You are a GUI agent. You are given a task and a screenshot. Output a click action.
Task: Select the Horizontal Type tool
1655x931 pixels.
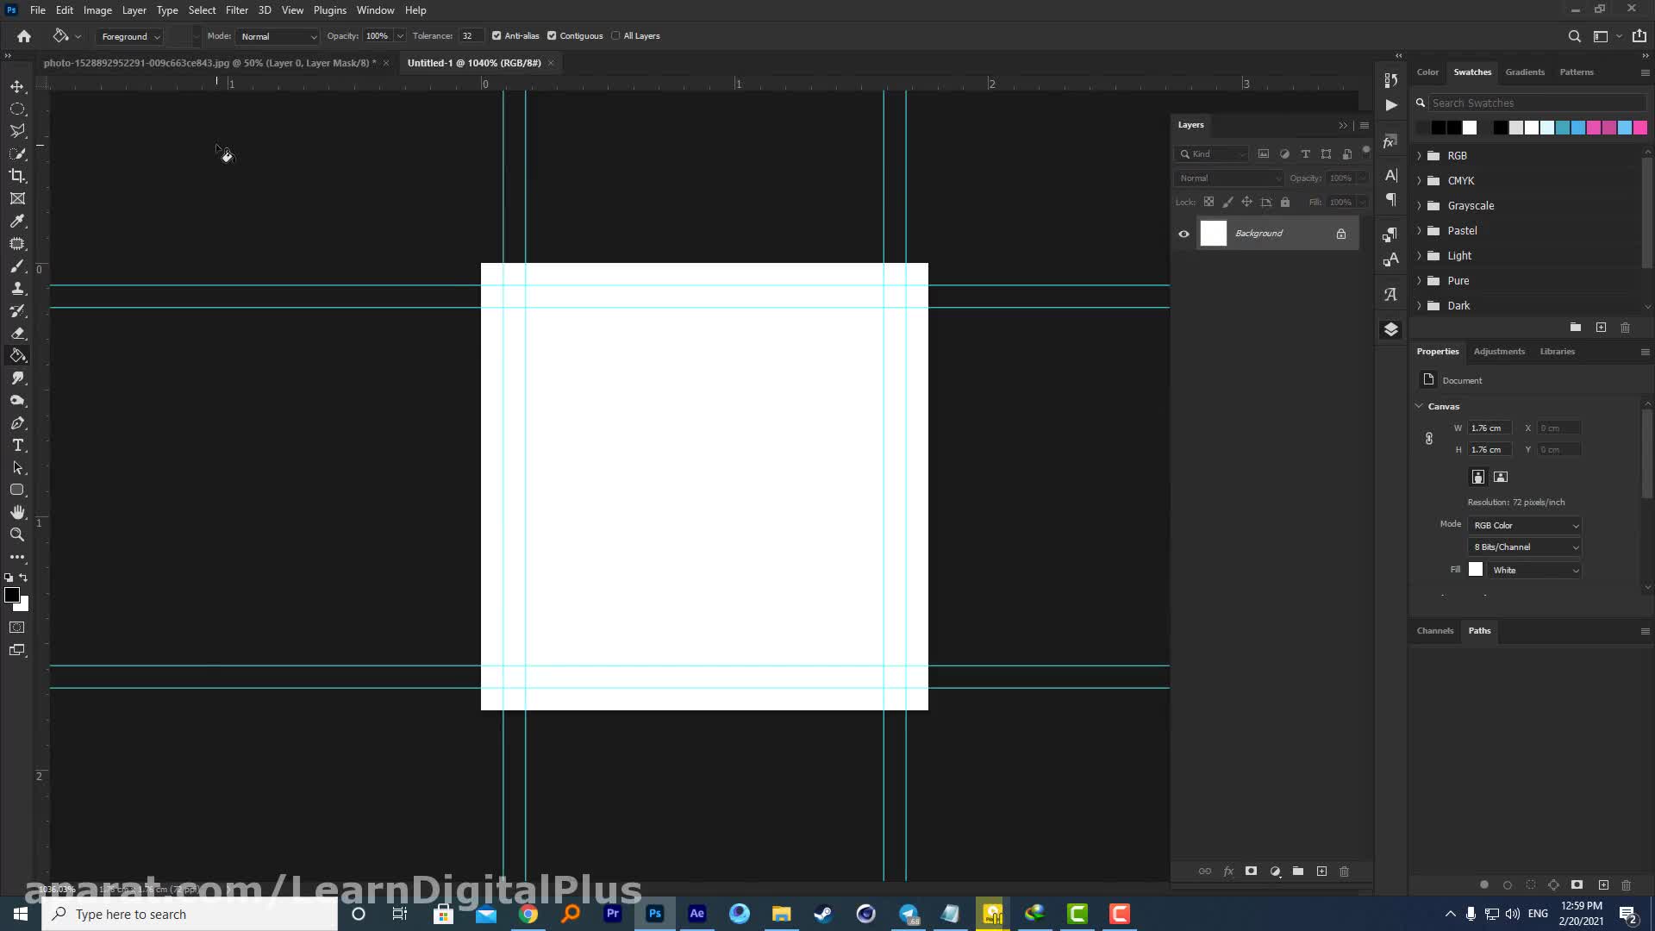(x=17, y=446)
